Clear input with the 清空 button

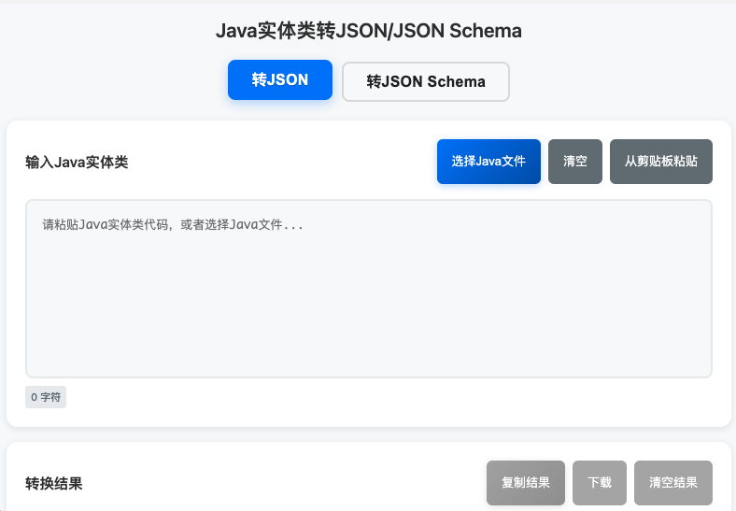575,162
